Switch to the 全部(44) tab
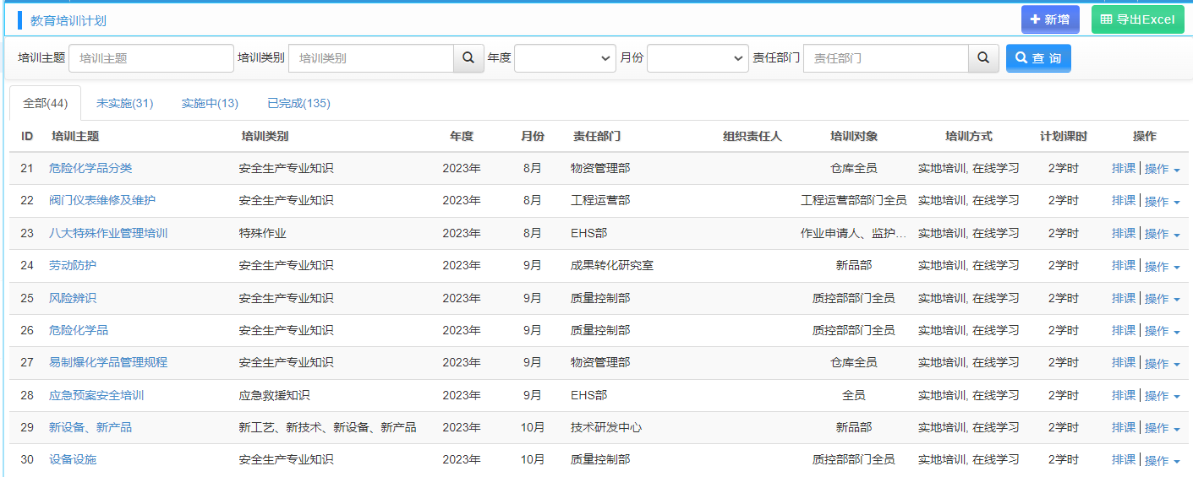The image size is (1193, 477). (x=45, y=103)
